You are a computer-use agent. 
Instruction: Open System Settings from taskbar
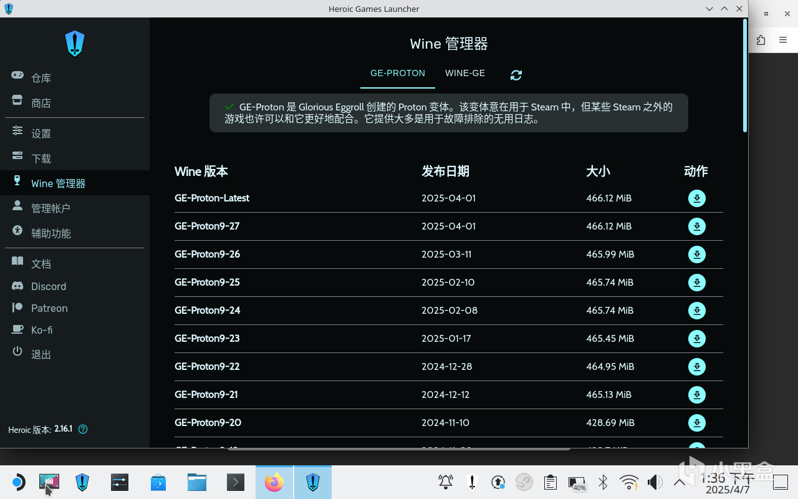tap(120, 482)
